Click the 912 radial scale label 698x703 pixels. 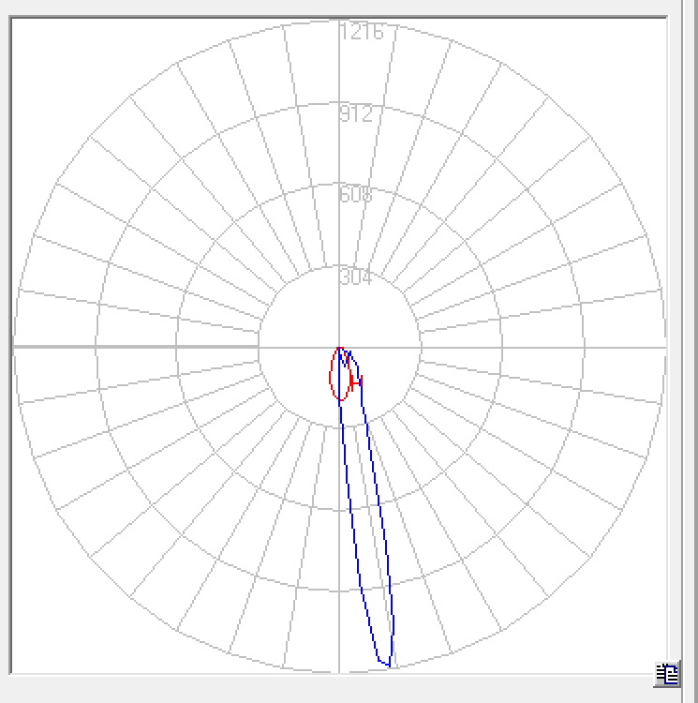[357, 114]
